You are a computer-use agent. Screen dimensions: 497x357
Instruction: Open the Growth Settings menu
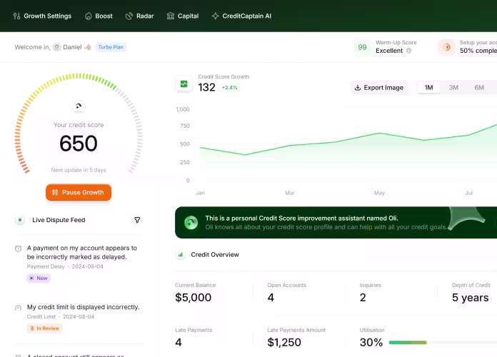[x=42, y=16]
